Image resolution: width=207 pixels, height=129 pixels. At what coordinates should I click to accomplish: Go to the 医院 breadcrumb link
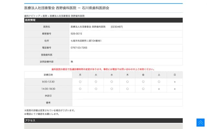pyautogui.click(x=45, y=16)
